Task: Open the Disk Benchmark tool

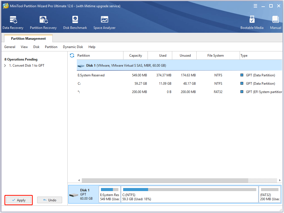Action: tap(75, 22)
